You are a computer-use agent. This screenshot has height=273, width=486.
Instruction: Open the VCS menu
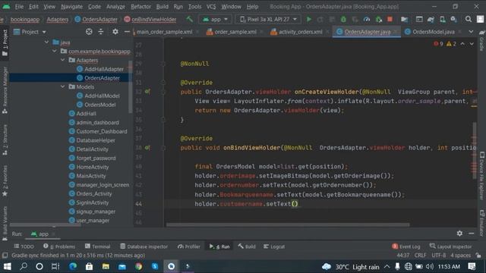click(x=211, y=7)
